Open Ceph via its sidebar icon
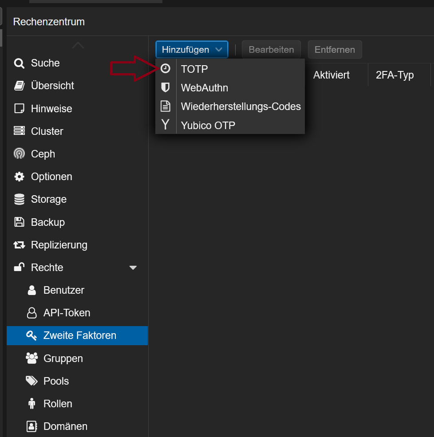The height and width of the screenshot is (437, 434). coord(19,154)
